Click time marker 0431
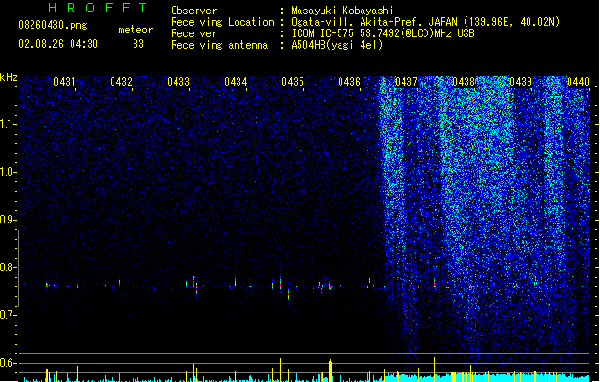The height and width of the screenshot is (382, 600). 64,82
